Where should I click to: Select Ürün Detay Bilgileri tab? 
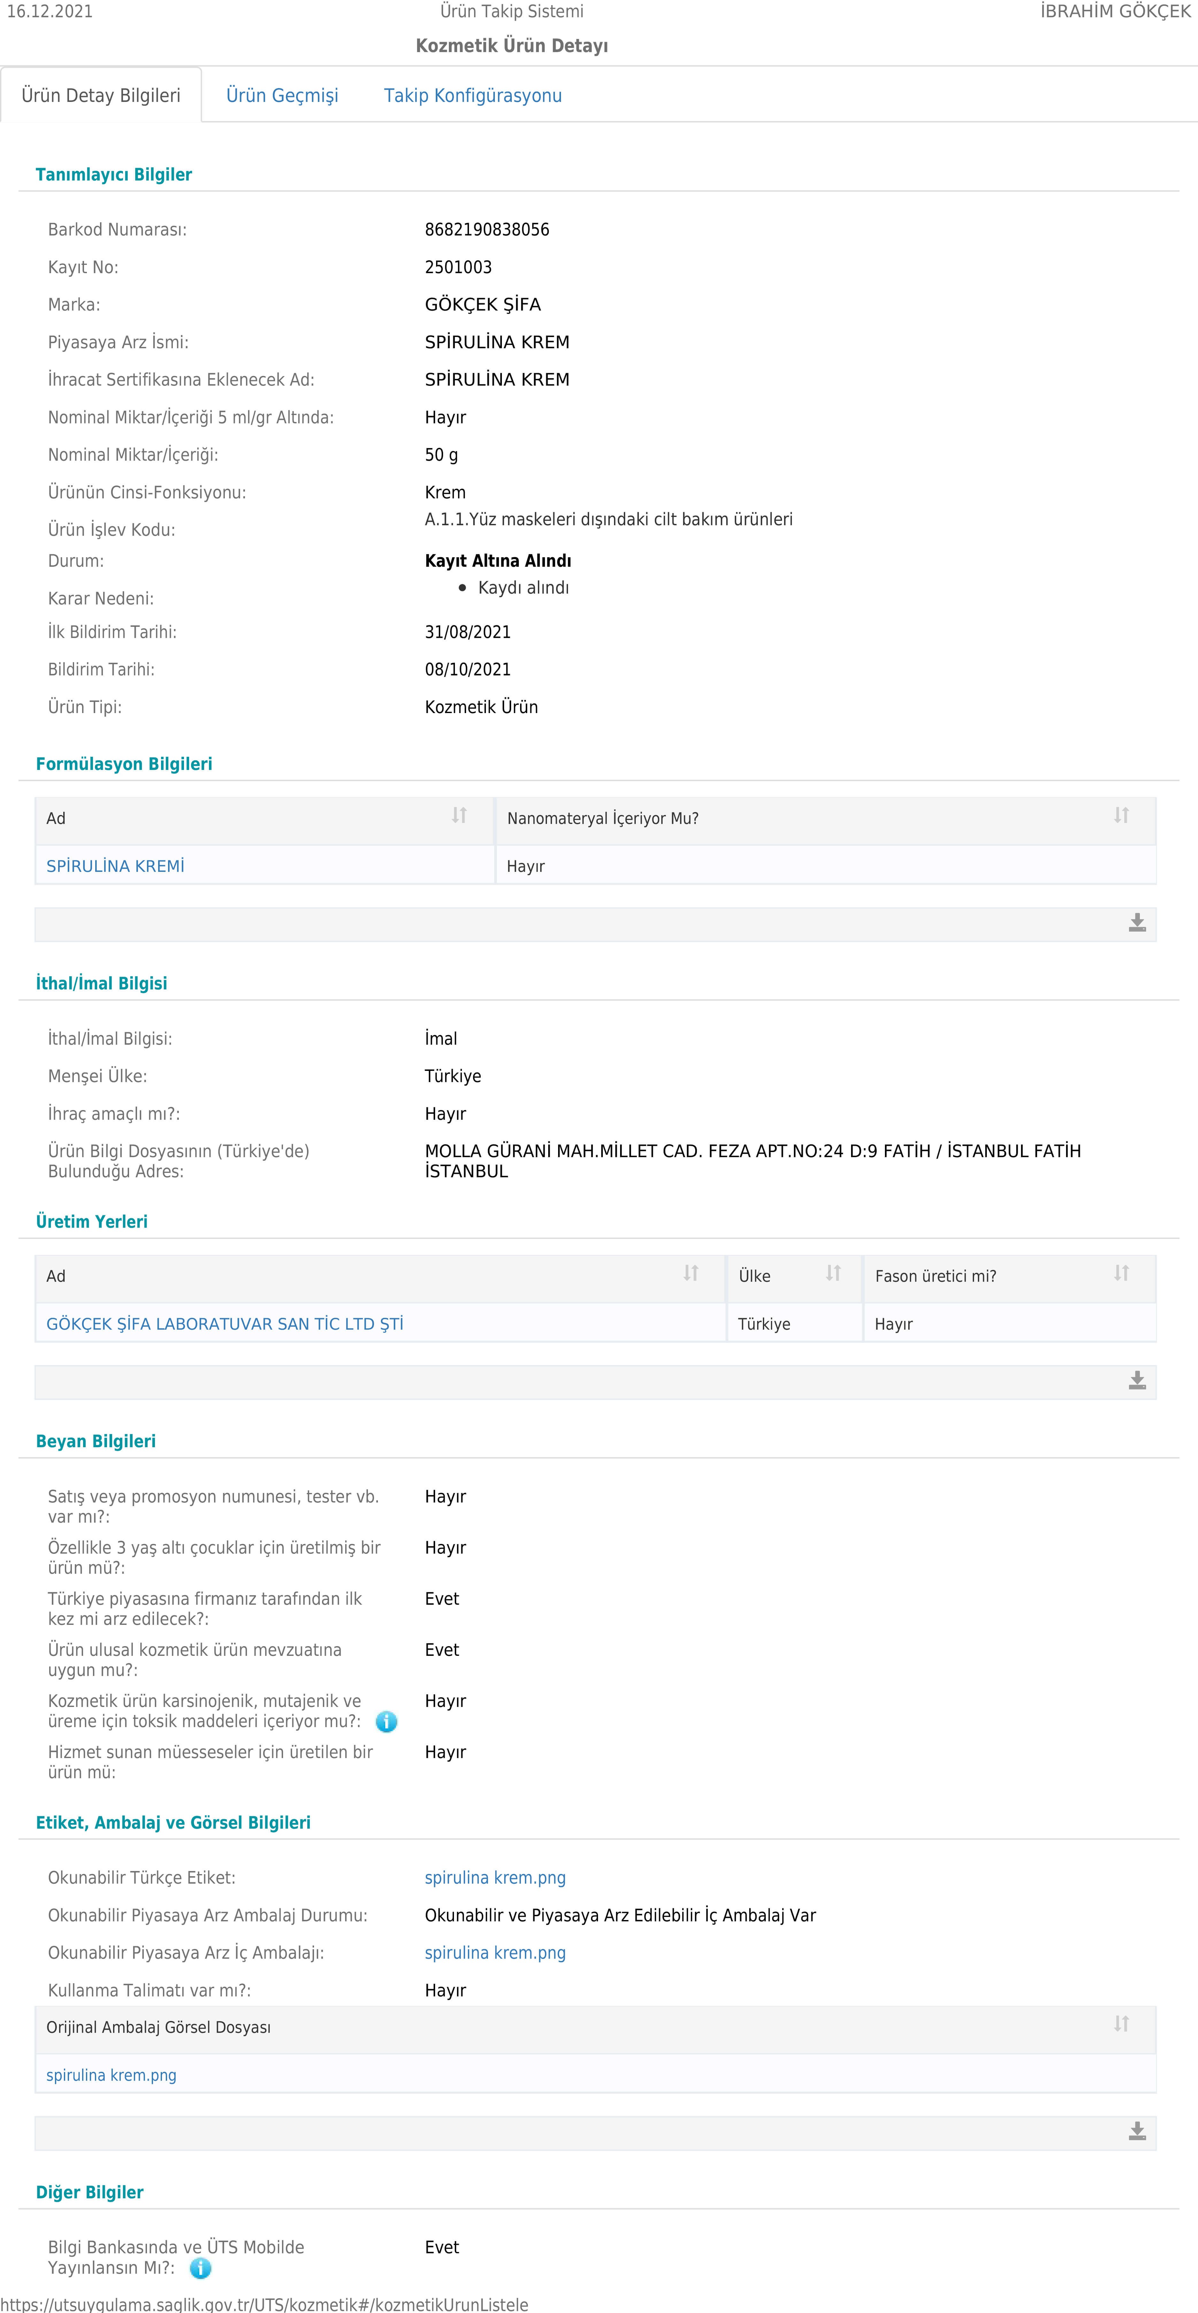point(101,95)
